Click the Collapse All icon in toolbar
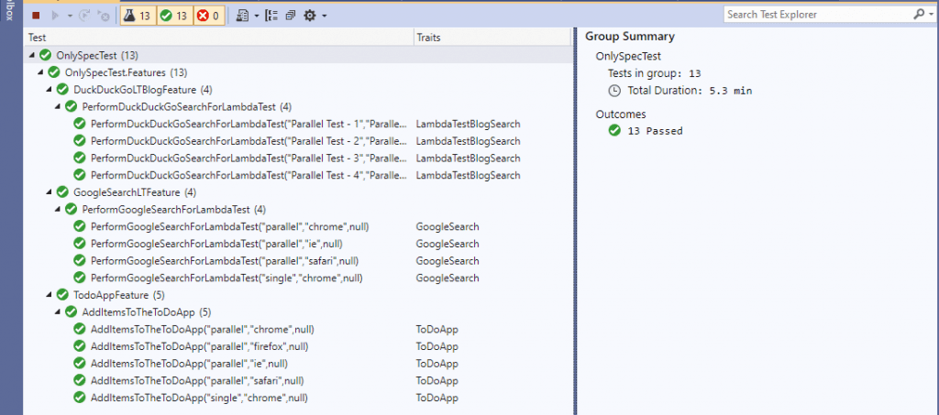939x415 pixels. [x=291, y=16]
